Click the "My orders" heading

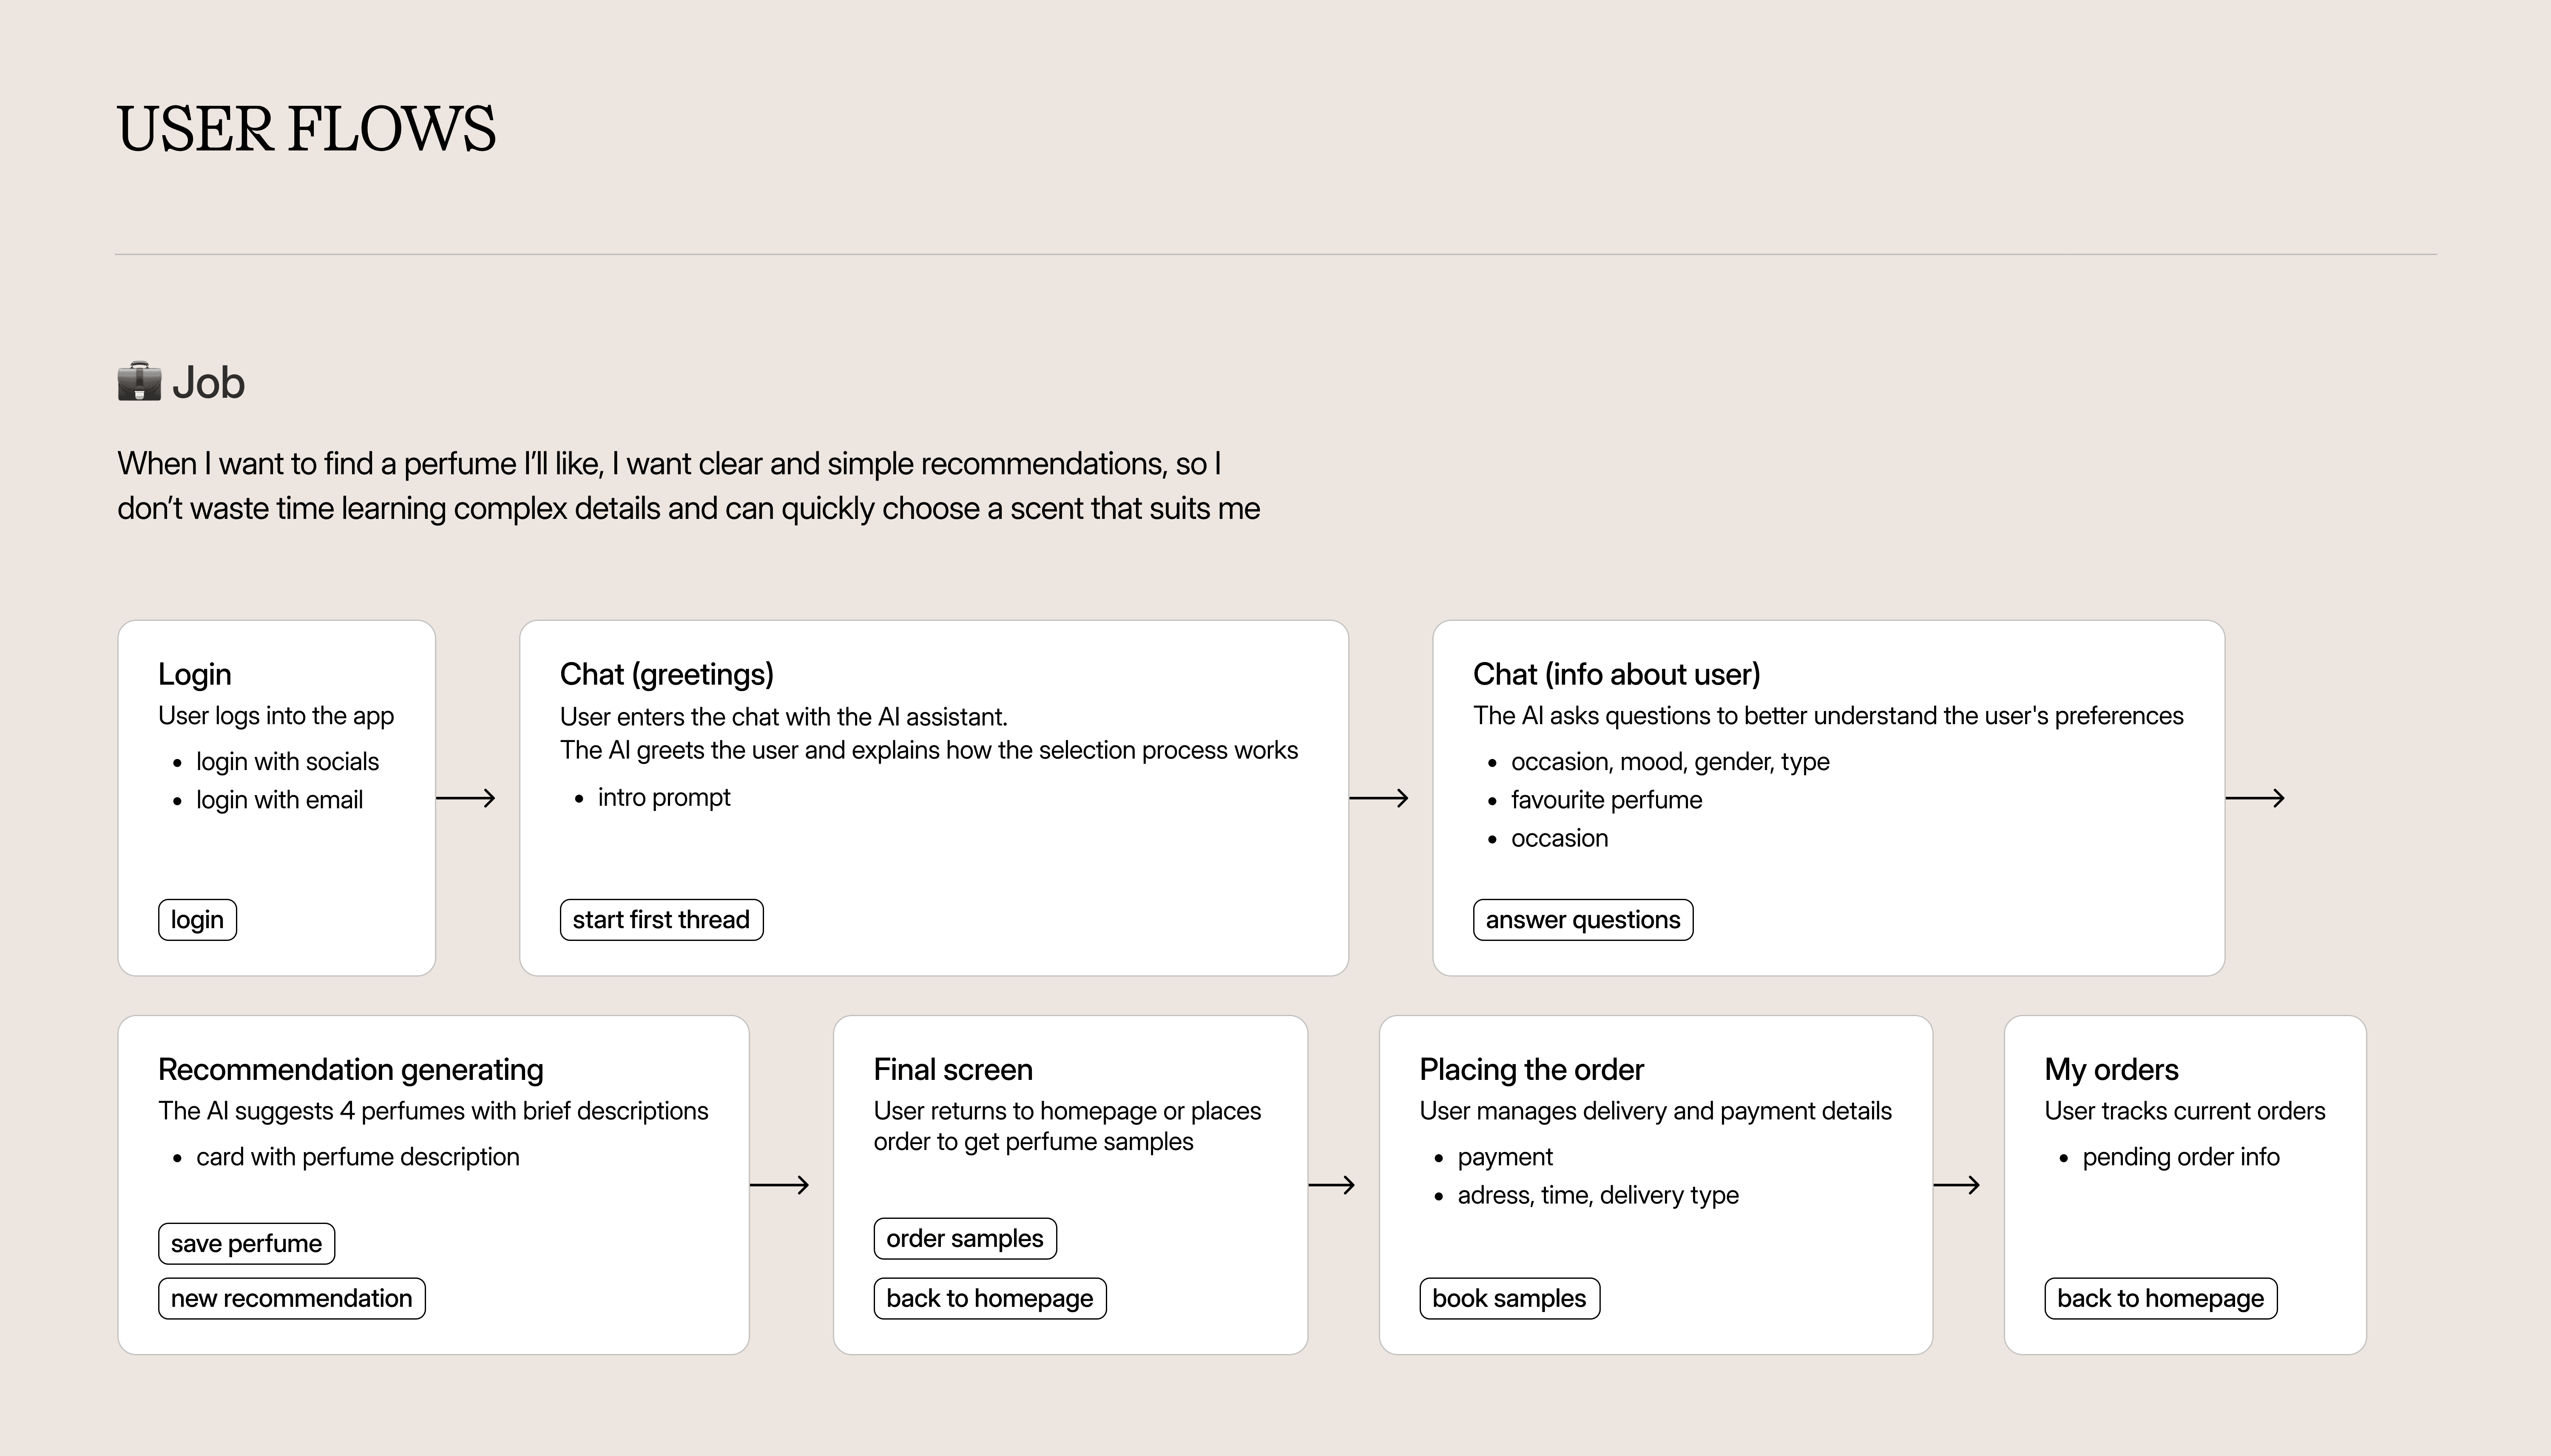pyautogui.click(x=2111, y=1070)
